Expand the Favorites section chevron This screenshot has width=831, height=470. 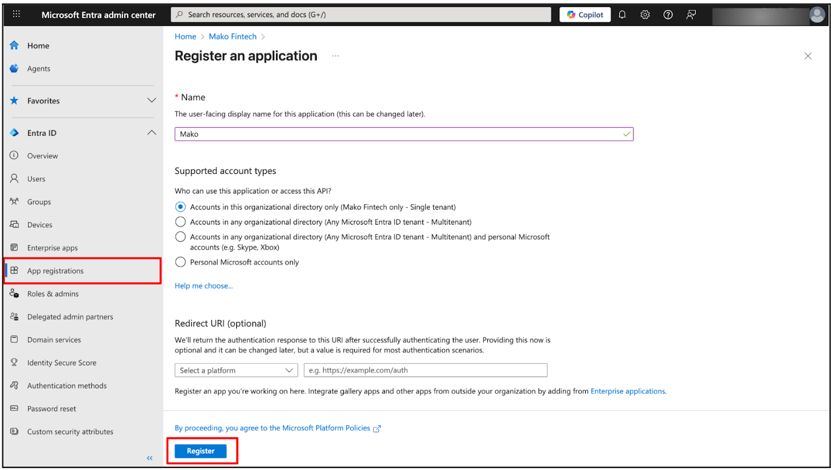[x=152, y=101]
